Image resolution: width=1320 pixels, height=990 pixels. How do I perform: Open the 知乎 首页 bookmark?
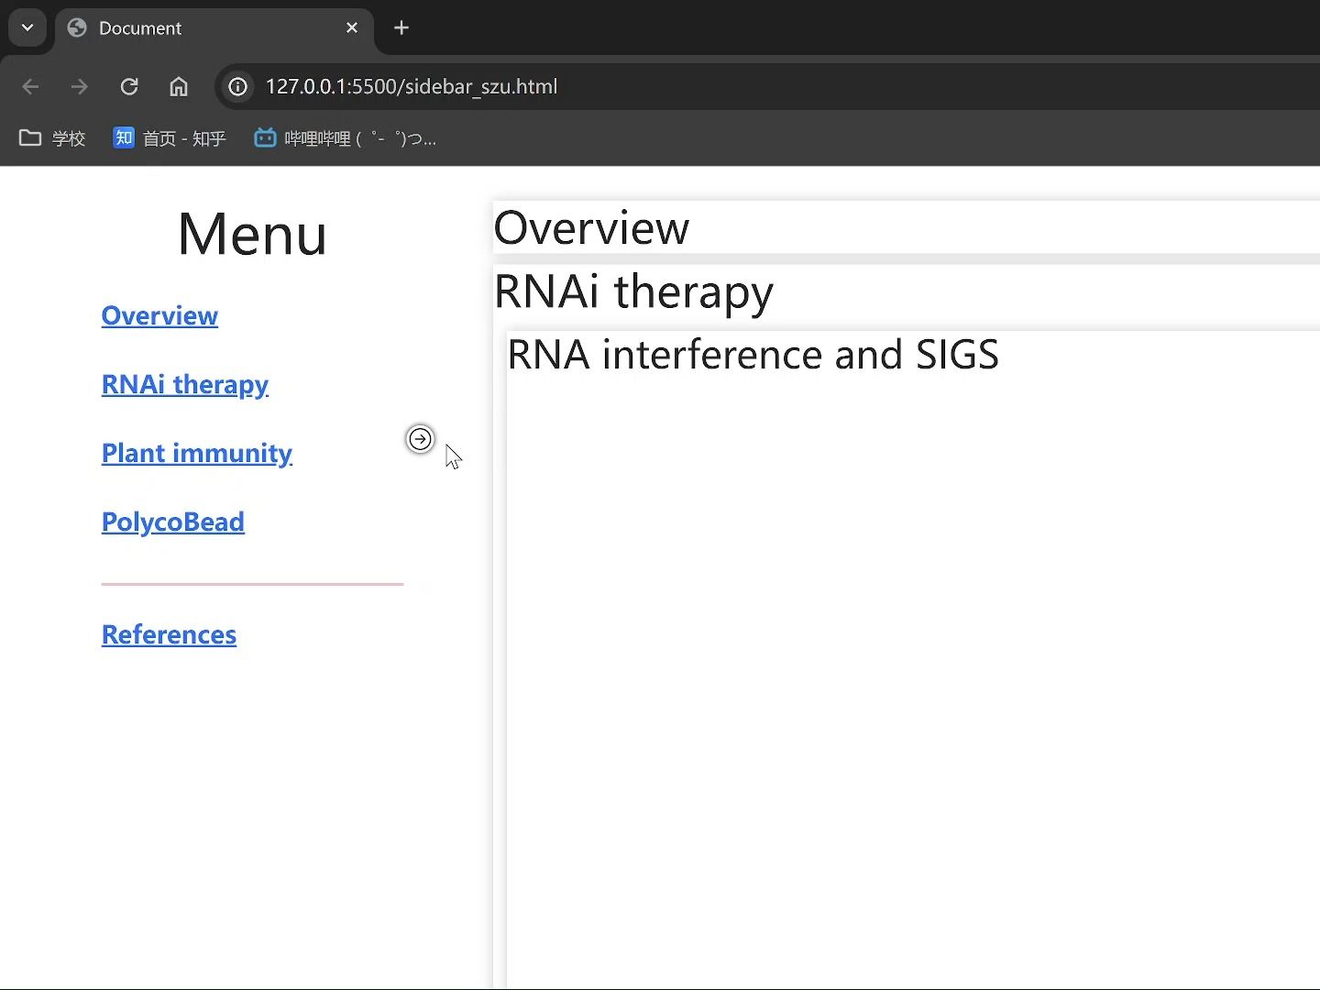coord(170,138)
